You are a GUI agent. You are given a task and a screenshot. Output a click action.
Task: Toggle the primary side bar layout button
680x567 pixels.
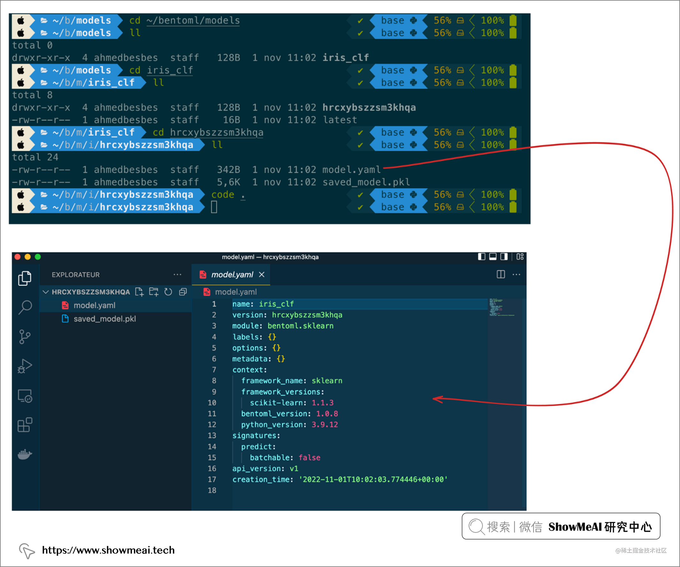[x=482, y=257]
